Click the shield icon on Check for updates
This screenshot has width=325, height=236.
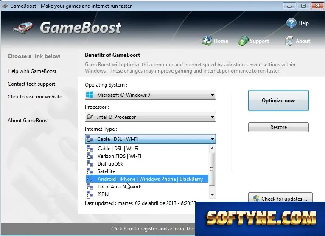coord(256,199)
